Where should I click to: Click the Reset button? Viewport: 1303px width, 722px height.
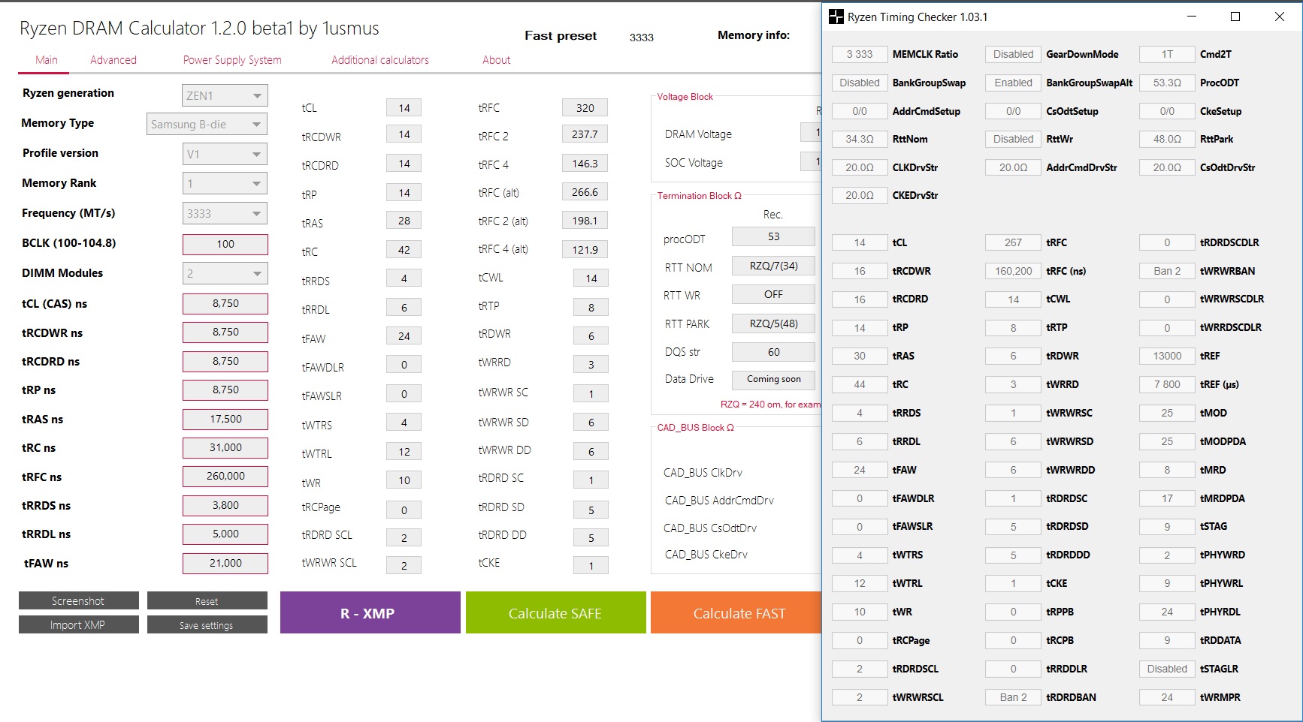tap(207, 600)
